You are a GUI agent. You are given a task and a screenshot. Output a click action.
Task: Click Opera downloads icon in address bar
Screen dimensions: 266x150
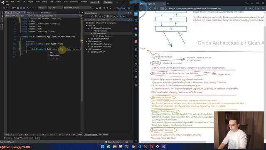point(259,8)
